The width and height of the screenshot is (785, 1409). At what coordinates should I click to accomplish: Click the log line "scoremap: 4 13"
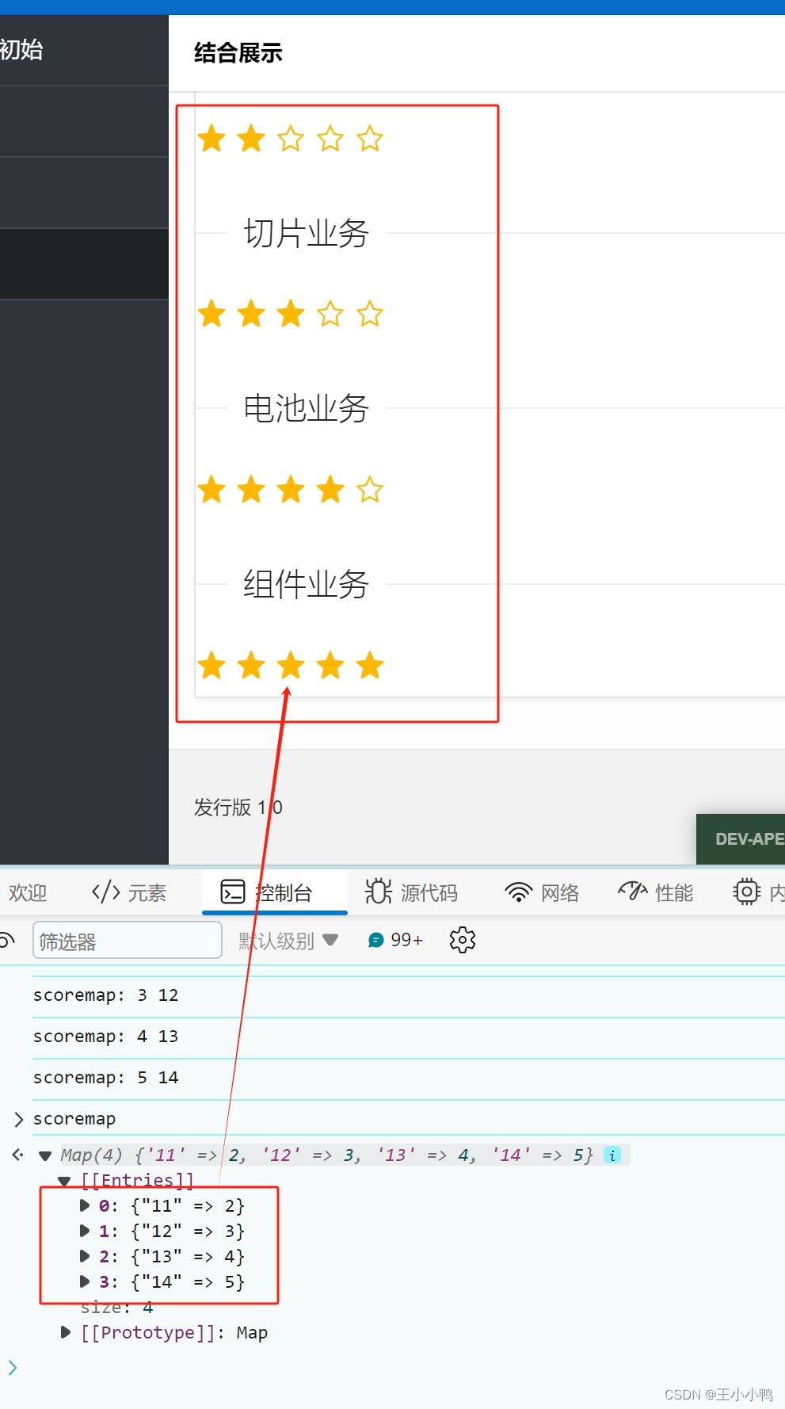(105, 1037)
